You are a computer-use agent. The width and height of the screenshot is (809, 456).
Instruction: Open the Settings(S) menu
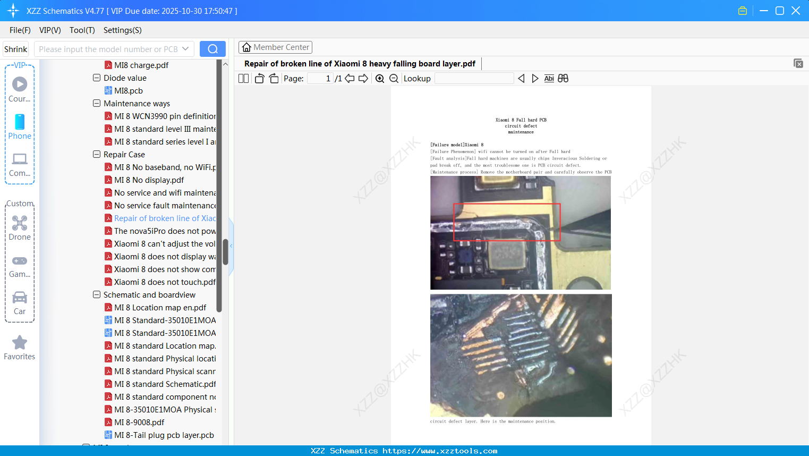tap(123, 30)
